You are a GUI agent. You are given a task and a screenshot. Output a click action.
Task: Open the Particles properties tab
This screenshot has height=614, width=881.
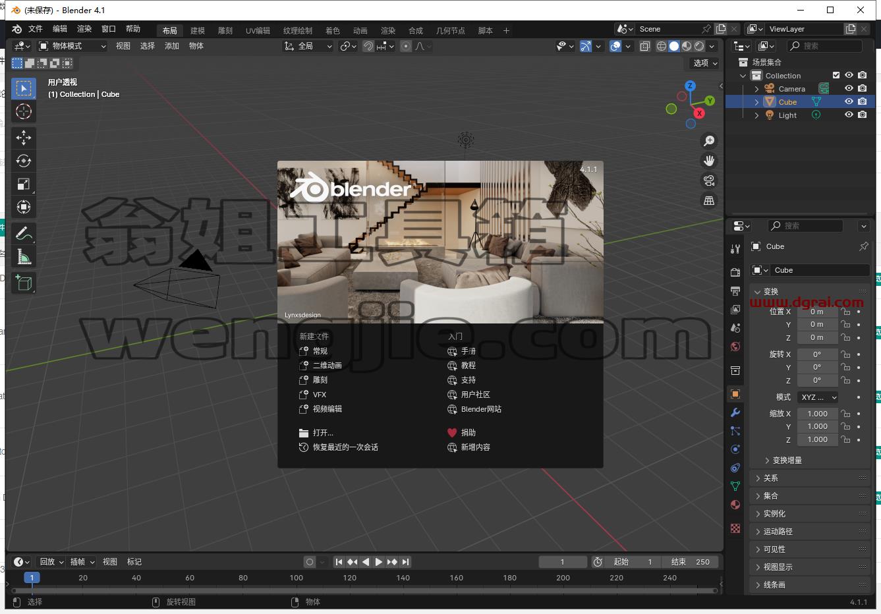coord(735,431)
